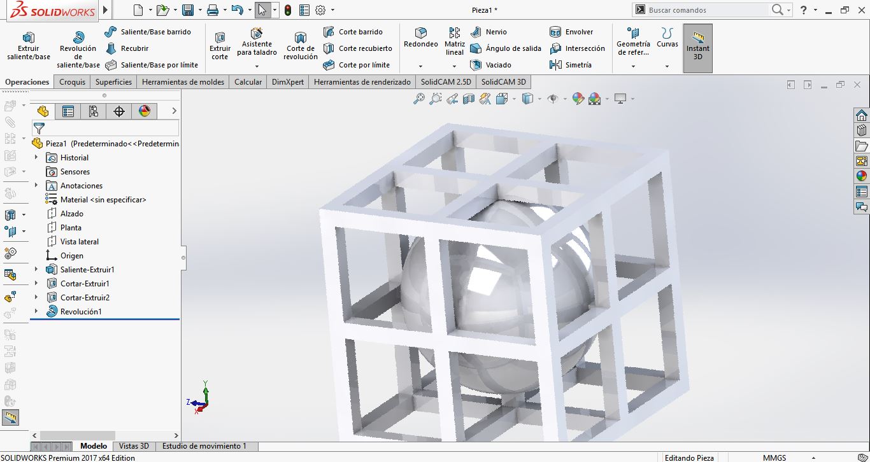Activate the Zoom to Area icon
Screen dimensions: 870x462
tap(436, 99)
